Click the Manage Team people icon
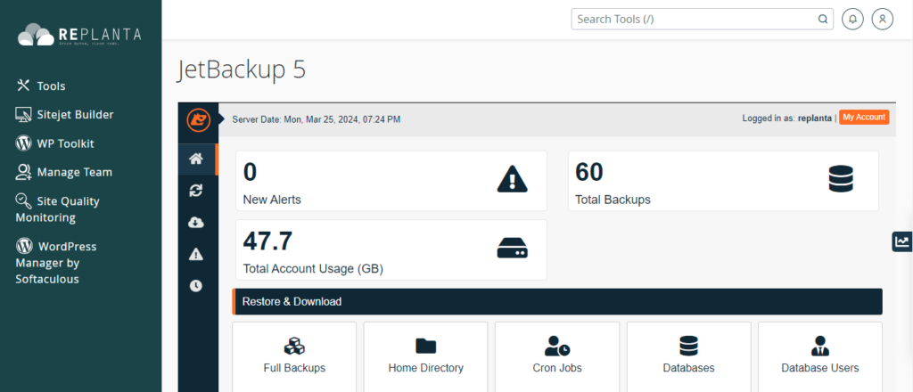 (23, 172)
